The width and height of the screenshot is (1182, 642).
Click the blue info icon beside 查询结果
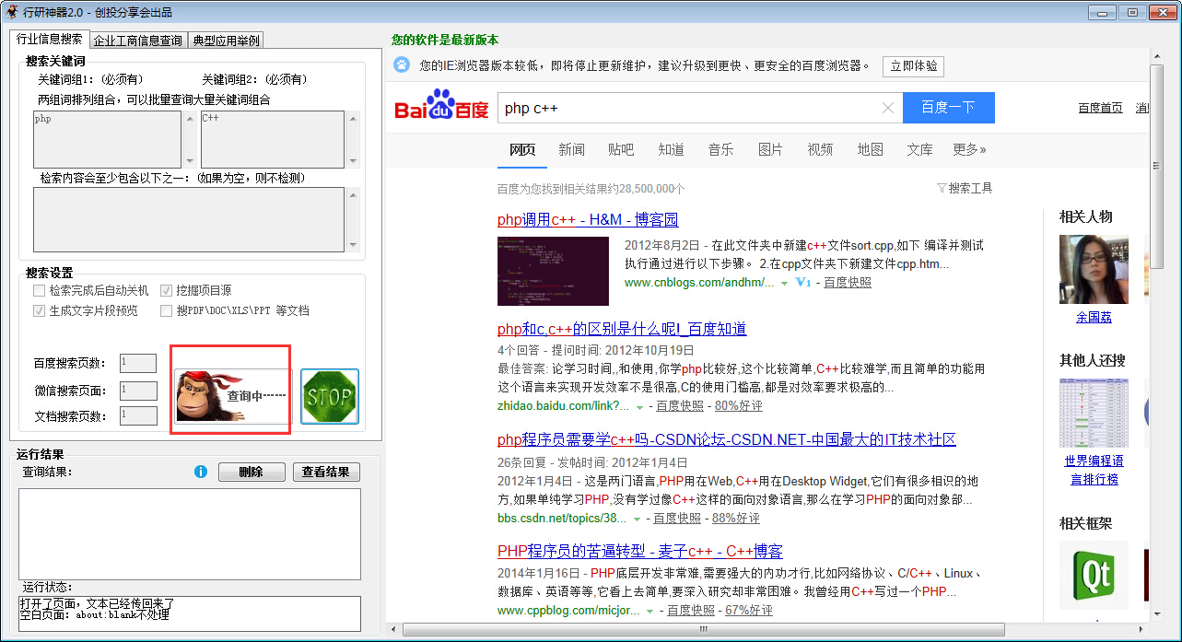pos(201,472)
